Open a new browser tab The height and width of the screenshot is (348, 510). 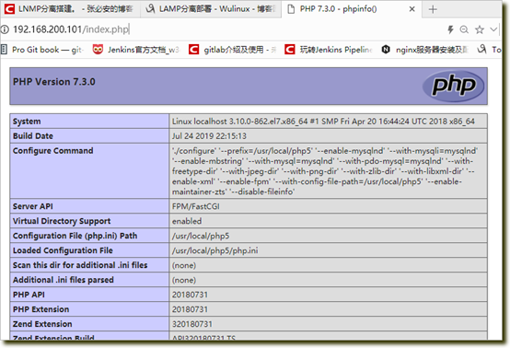433,9
